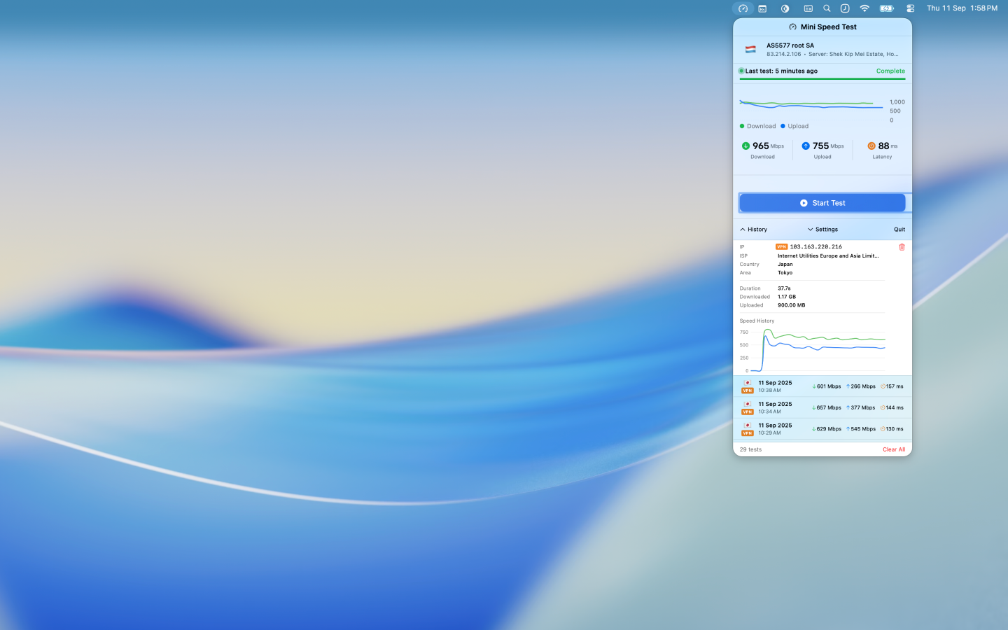Click the Japan flag icon on the 10:38 AM entry
Viewport: 1008px width, 630px height.
[748, 383]
